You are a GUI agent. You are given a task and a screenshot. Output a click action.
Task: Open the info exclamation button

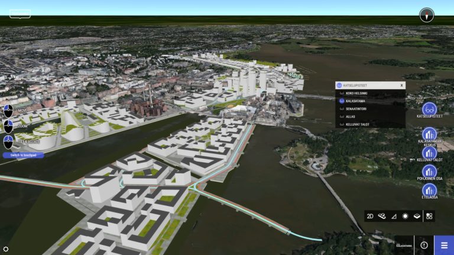coord(424,245)
